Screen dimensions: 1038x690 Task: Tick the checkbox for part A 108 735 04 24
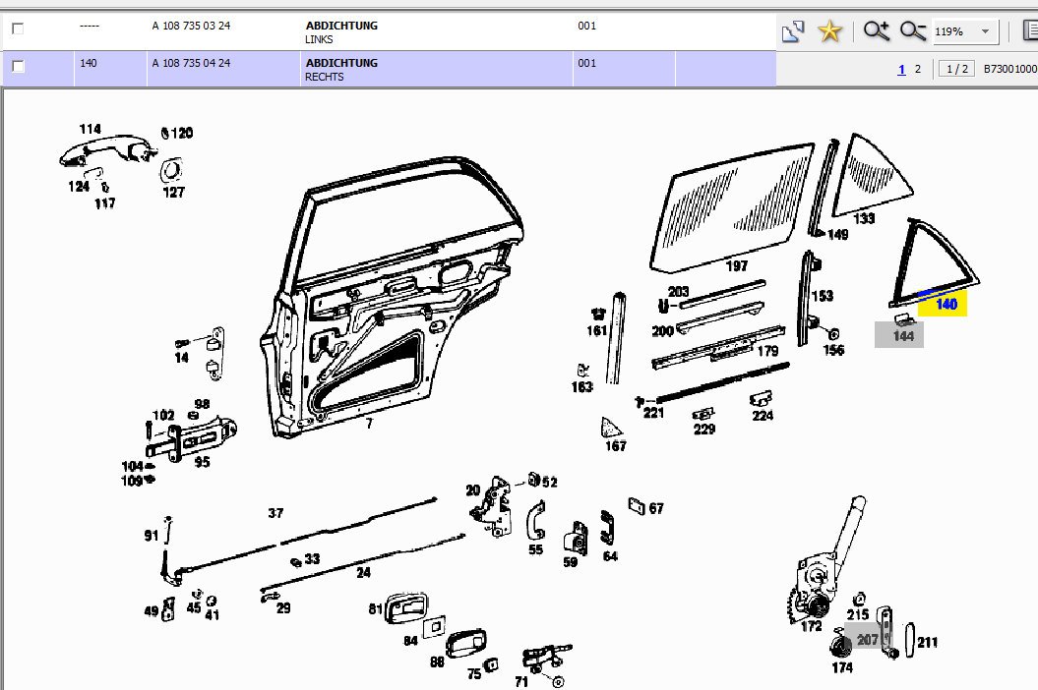18,66
